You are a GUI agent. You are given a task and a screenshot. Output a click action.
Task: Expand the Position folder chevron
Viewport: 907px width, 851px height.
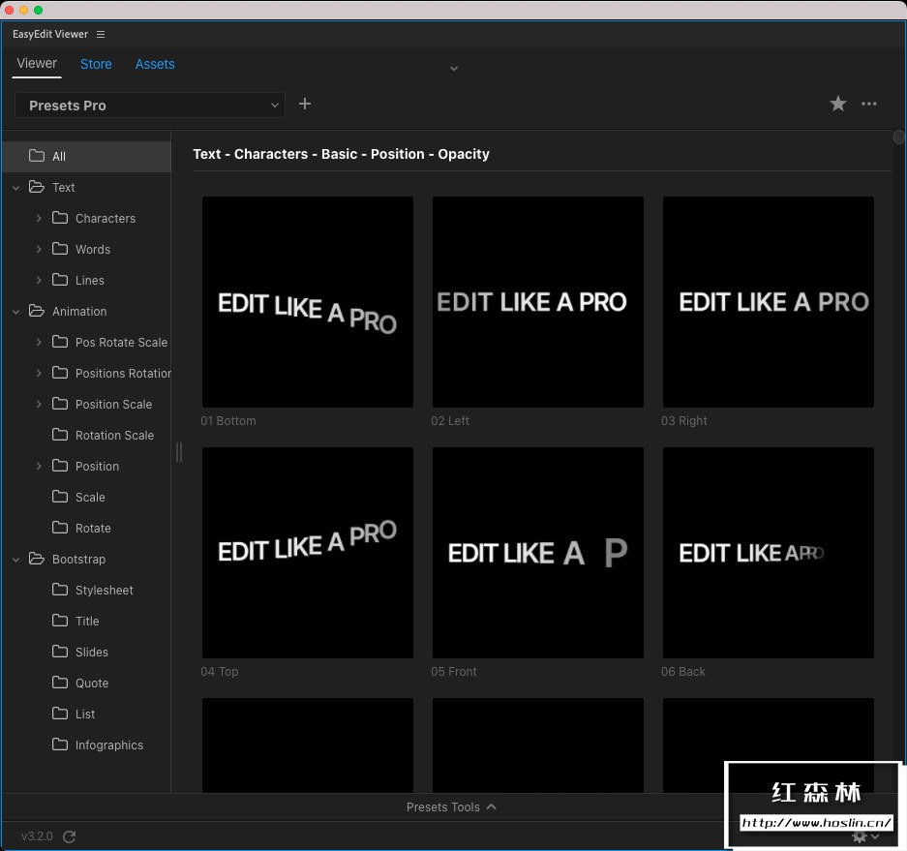pyautogui.click(x=39, y=467)
